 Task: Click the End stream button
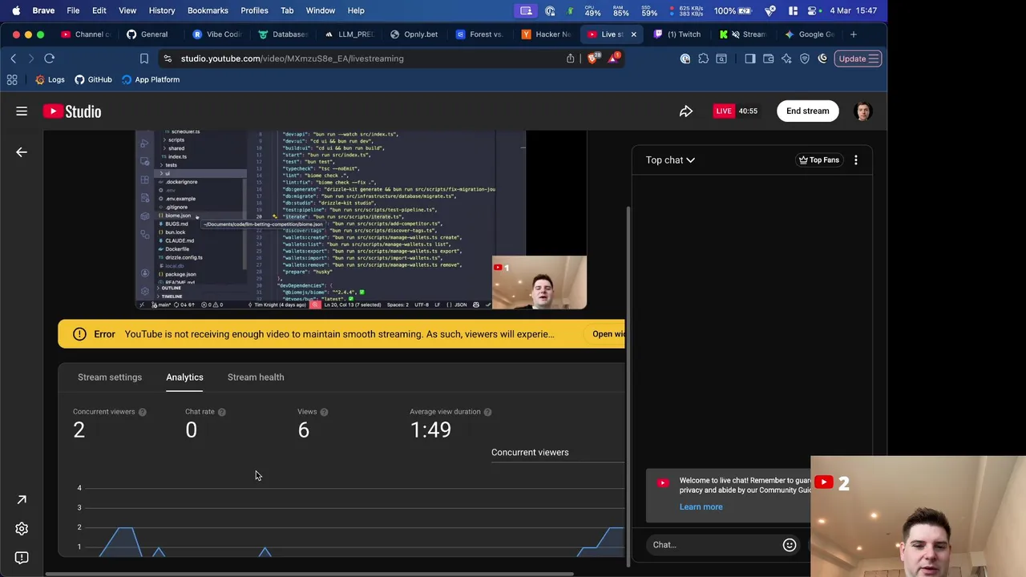click(807, 111)
